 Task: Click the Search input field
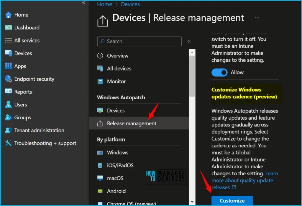(x=139, y=41)
